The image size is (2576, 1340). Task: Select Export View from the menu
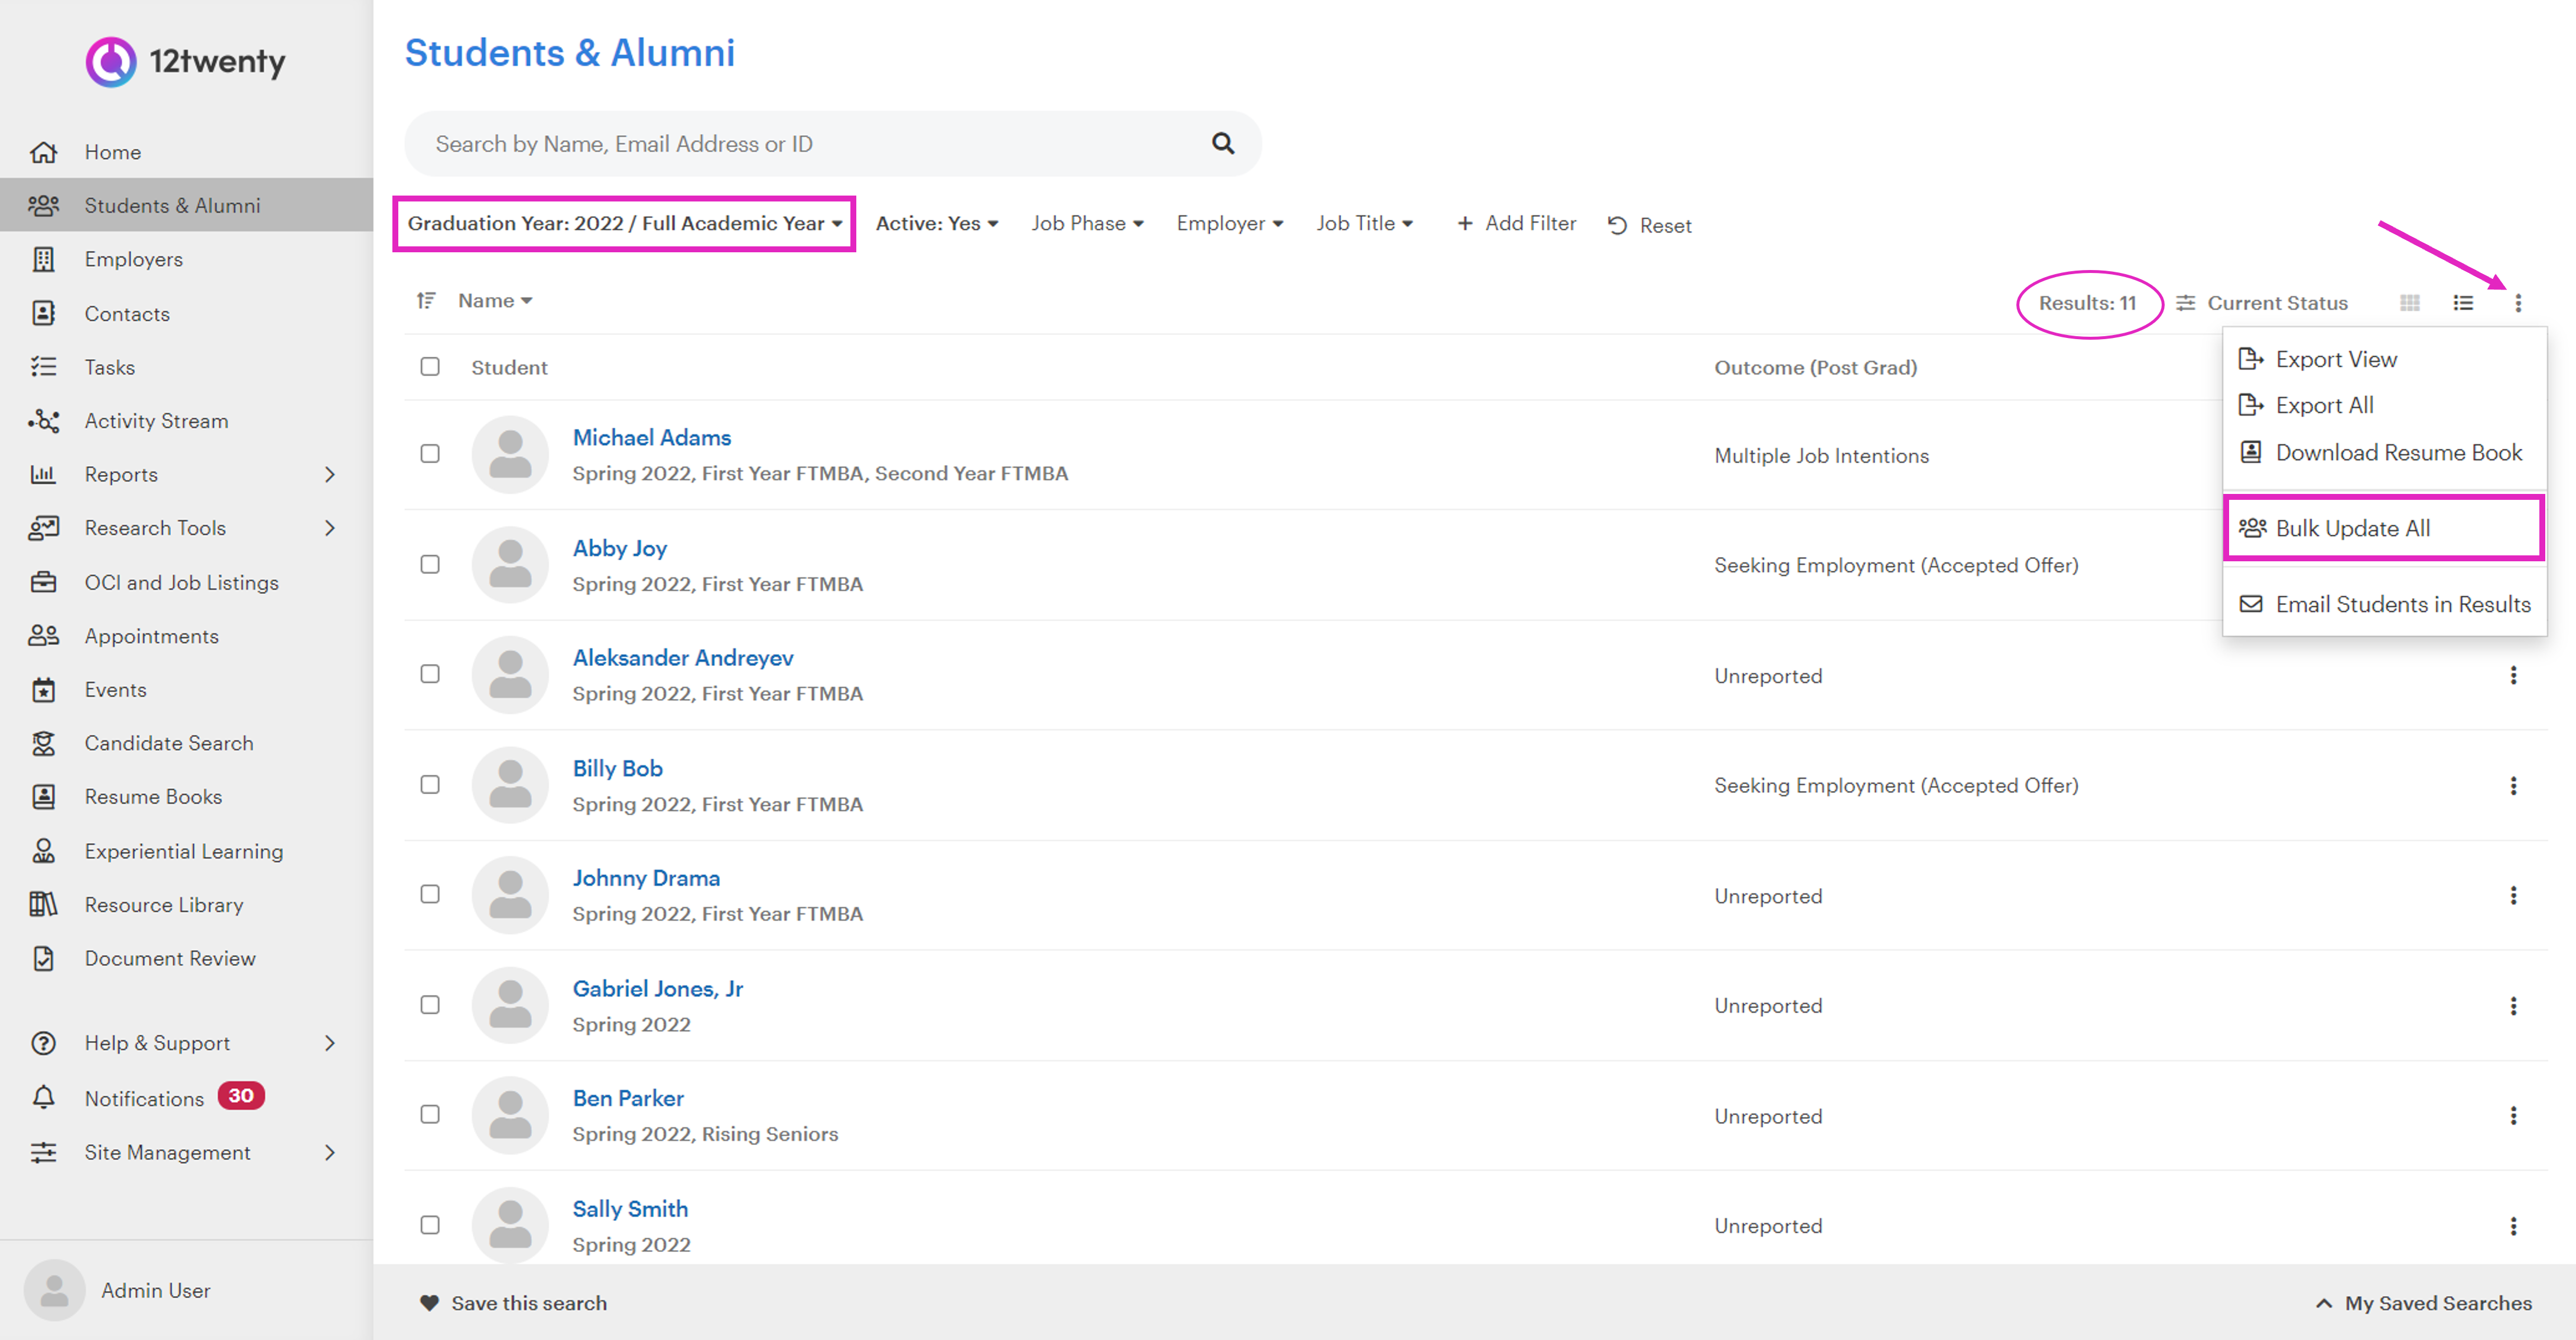tap(2384, 359)
